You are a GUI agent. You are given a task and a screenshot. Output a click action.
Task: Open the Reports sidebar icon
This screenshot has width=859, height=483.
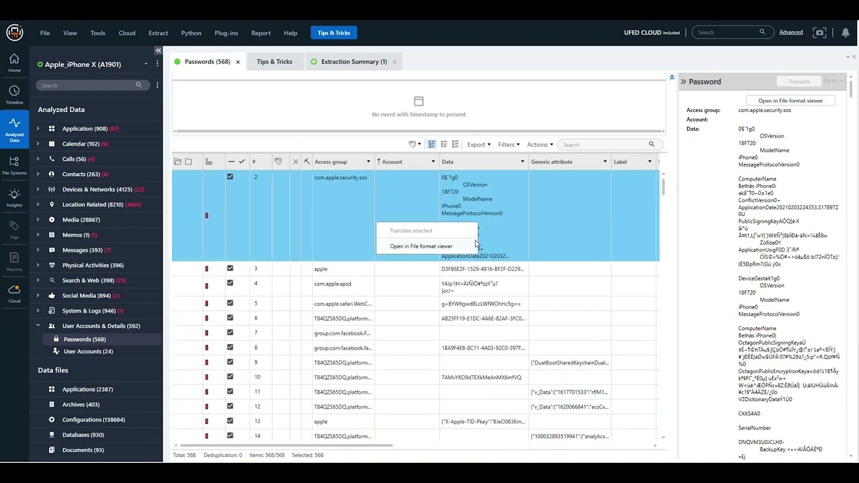coord(14,262)
